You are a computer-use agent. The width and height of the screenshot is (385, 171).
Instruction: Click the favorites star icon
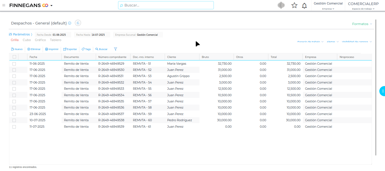click(294, 5)
